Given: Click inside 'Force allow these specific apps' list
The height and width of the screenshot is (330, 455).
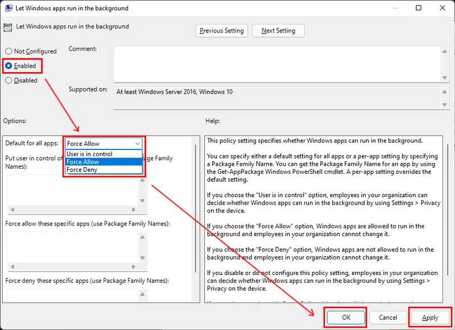Looking at the screenshot, I should pyautogui.click(x=73, y=247).
